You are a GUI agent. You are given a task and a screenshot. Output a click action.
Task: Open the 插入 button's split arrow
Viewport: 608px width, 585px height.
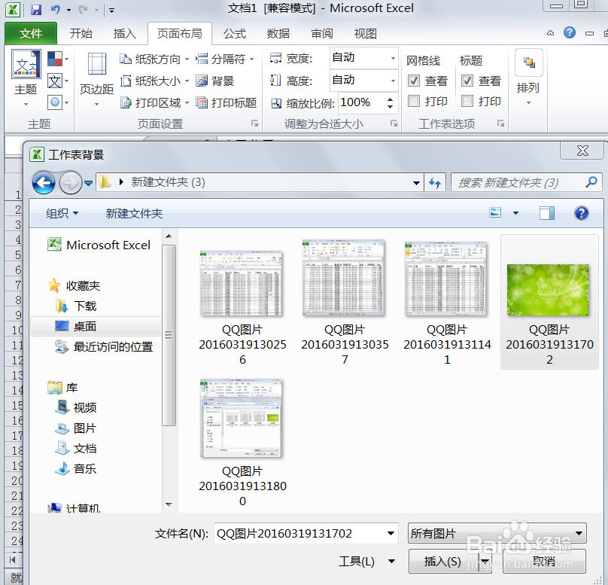coord(485,561)
